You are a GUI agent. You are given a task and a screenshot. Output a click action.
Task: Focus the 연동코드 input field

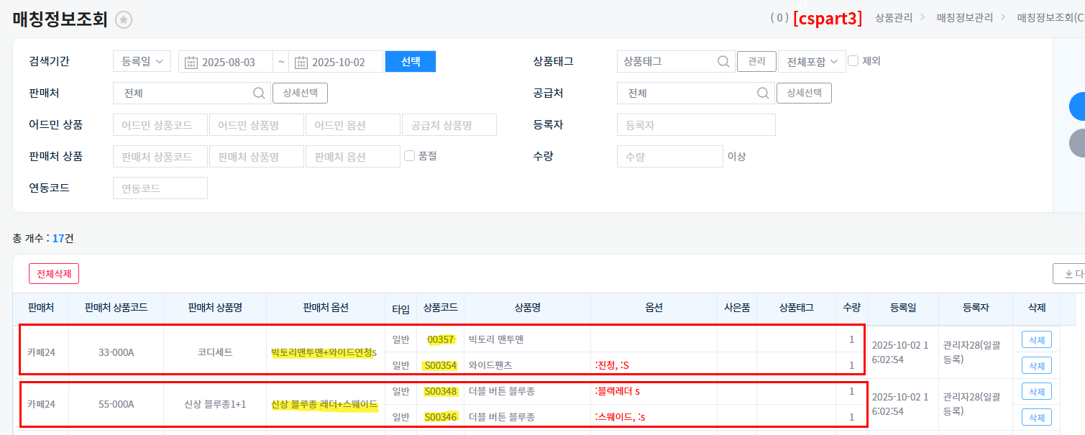(x=160, y=188)
